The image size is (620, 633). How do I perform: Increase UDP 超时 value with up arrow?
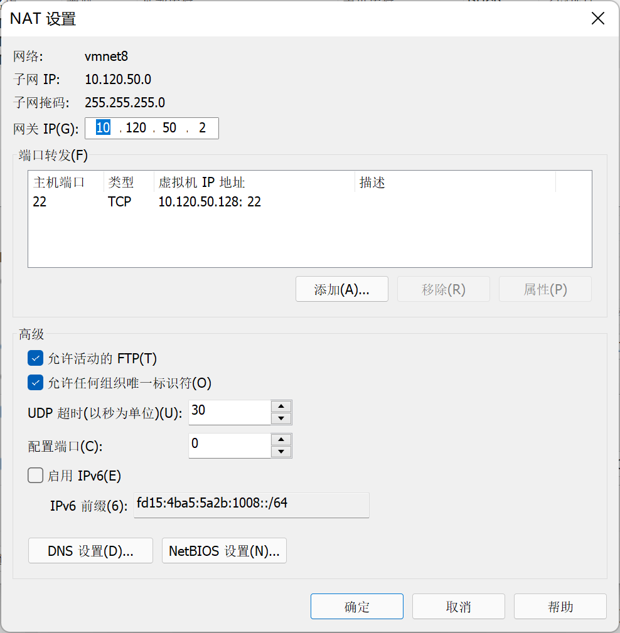pyautogui.click(x=281, y=406)
